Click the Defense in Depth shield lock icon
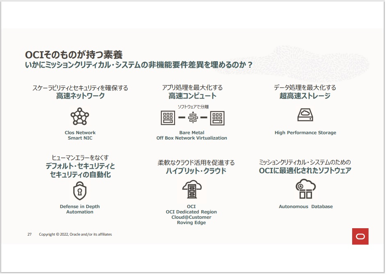The width and height of the screenshot is (387, 275). (80, 191)
